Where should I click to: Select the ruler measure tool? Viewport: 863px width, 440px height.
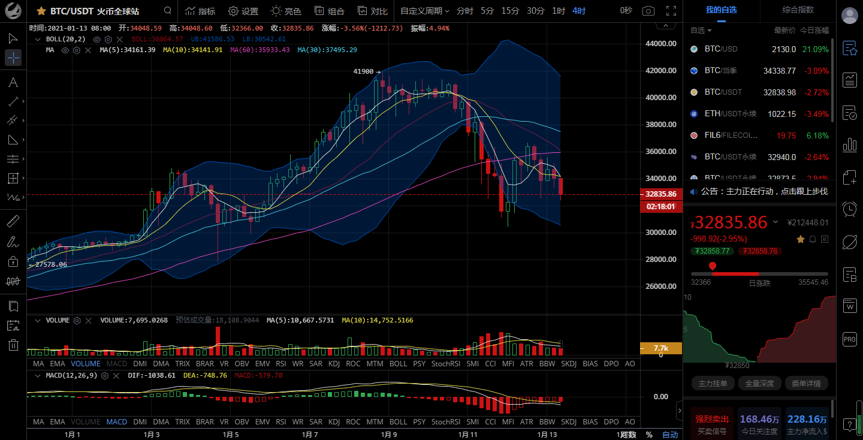(13, 222)
